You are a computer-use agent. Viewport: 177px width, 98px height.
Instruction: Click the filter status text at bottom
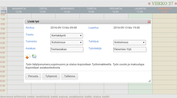tap(55, 96)
